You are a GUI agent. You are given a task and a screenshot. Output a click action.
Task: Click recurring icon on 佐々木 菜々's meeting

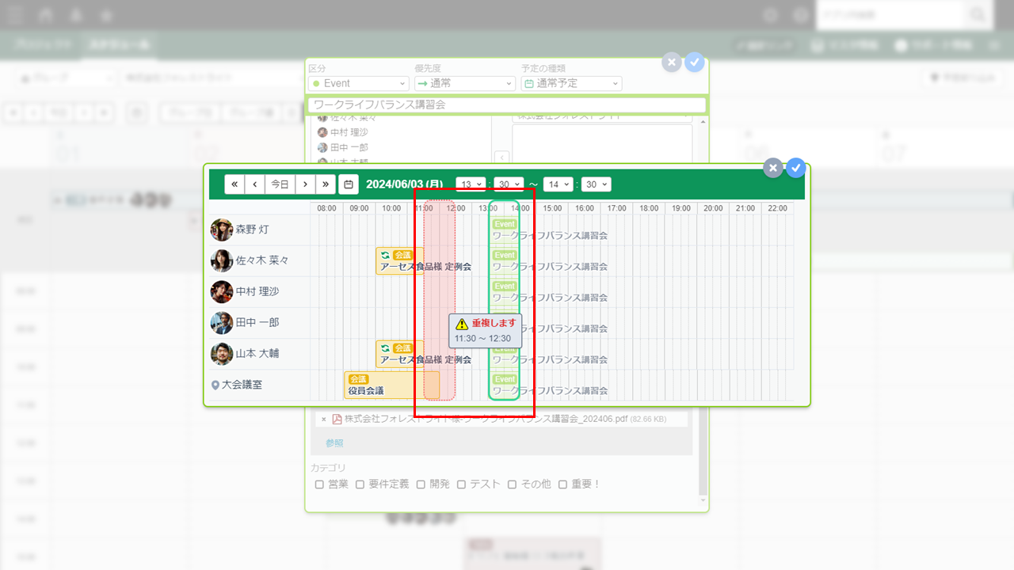coord(385,255)
